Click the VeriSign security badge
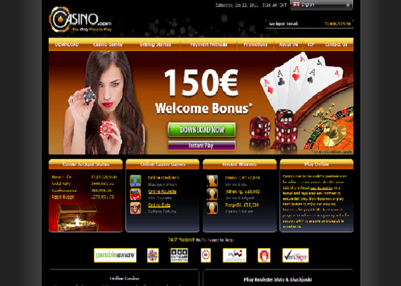 click(x=296, y=255)
